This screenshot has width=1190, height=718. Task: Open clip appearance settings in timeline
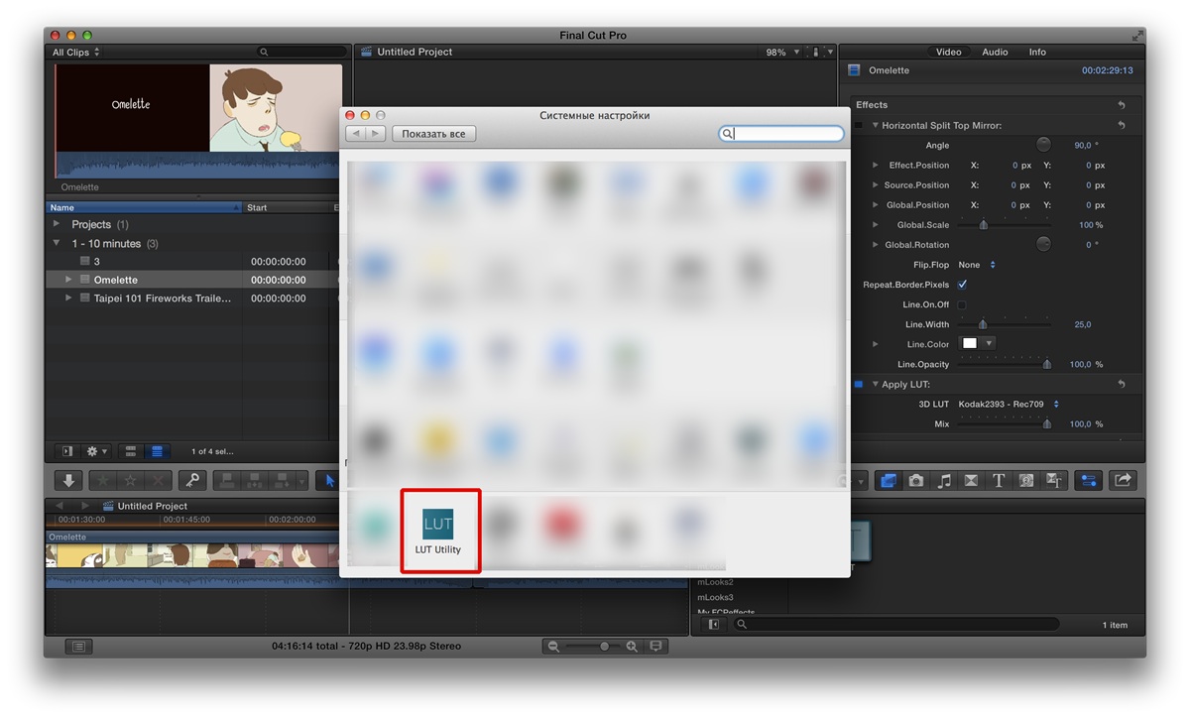coord(655,646)
